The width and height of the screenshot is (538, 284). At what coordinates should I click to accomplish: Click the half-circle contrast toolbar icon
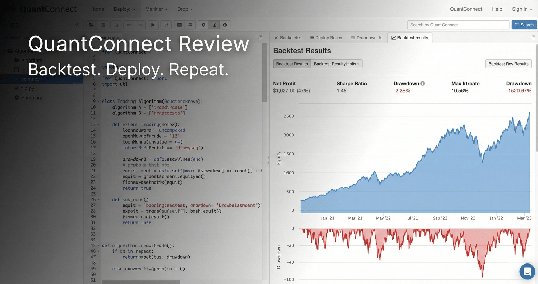tap(225, 25)
